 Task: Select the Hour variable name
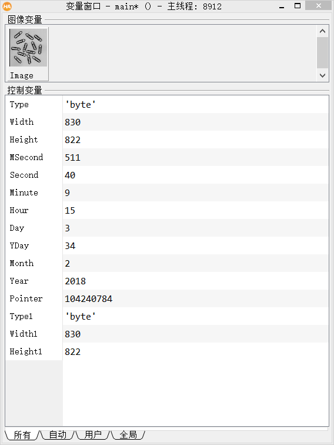(x=19, y=210)
